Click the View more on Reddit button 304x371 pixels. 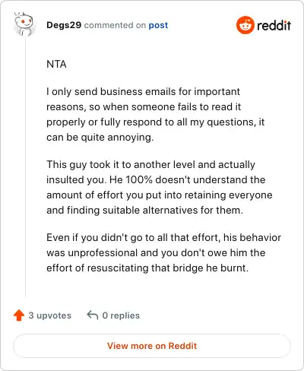152,346
